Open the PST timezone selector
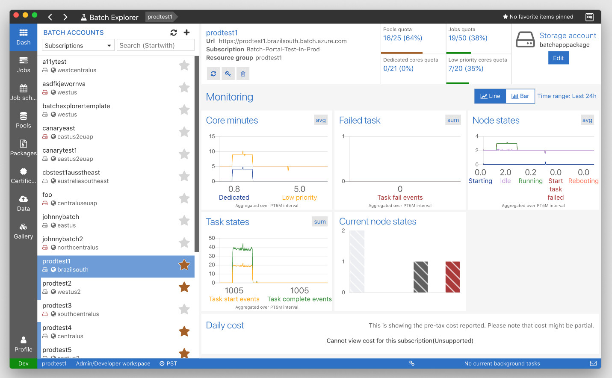This screenshot has height=378, width=612. point(168,363)
